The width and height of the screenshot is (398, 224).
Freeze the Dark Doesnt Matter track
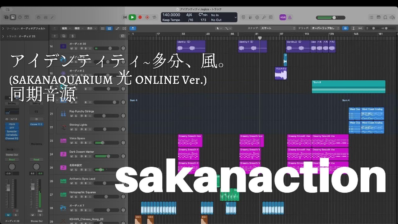point(81,156)
